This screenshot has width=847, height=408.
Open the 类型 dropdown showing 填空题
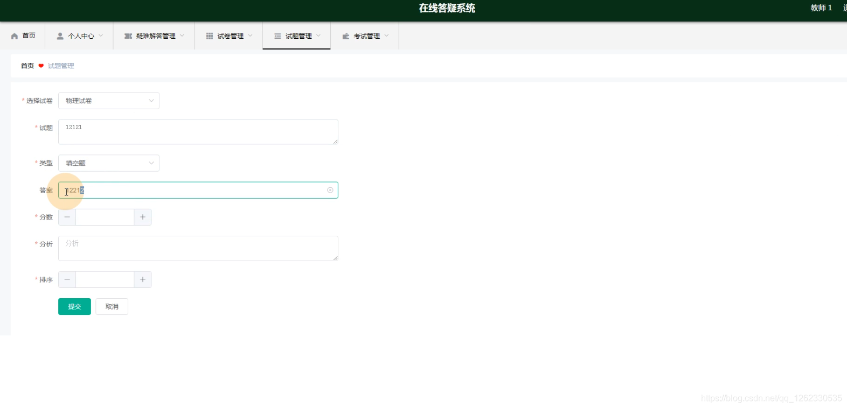(x=109, y=163)
